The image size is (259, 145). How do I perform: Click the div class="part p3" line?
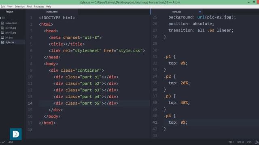(86, 90)
